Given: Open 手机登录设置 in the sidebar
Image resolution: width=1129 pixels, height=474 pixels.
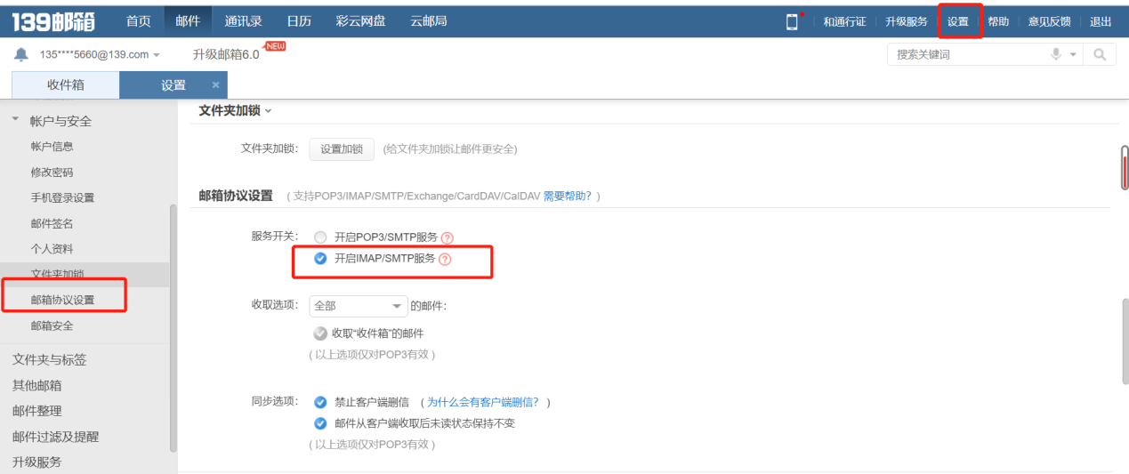Looking at the screenshot, I should tap(62, 197).
